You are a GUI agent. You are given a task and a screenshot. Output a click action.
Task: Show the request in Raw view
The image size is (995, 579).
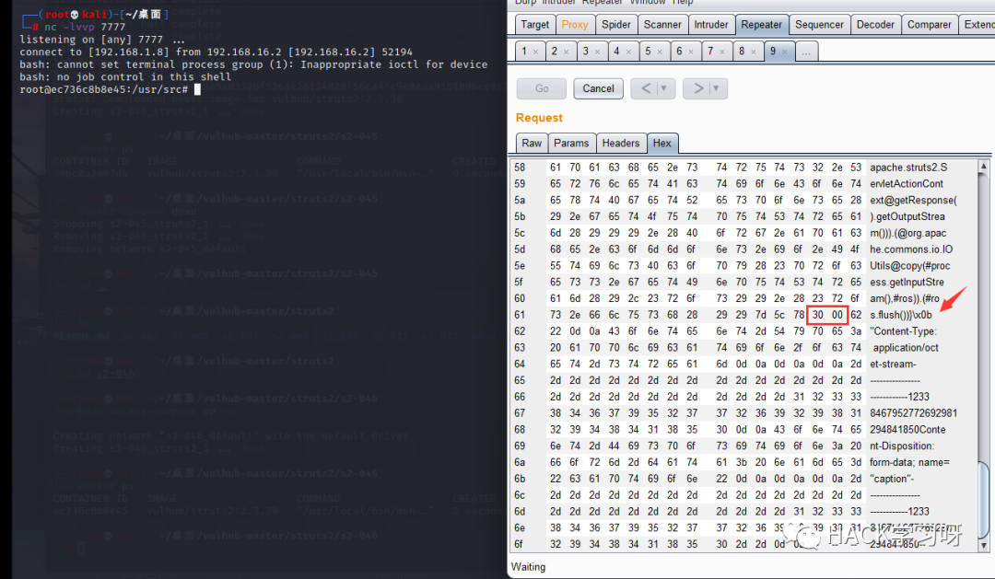(532, 144)
